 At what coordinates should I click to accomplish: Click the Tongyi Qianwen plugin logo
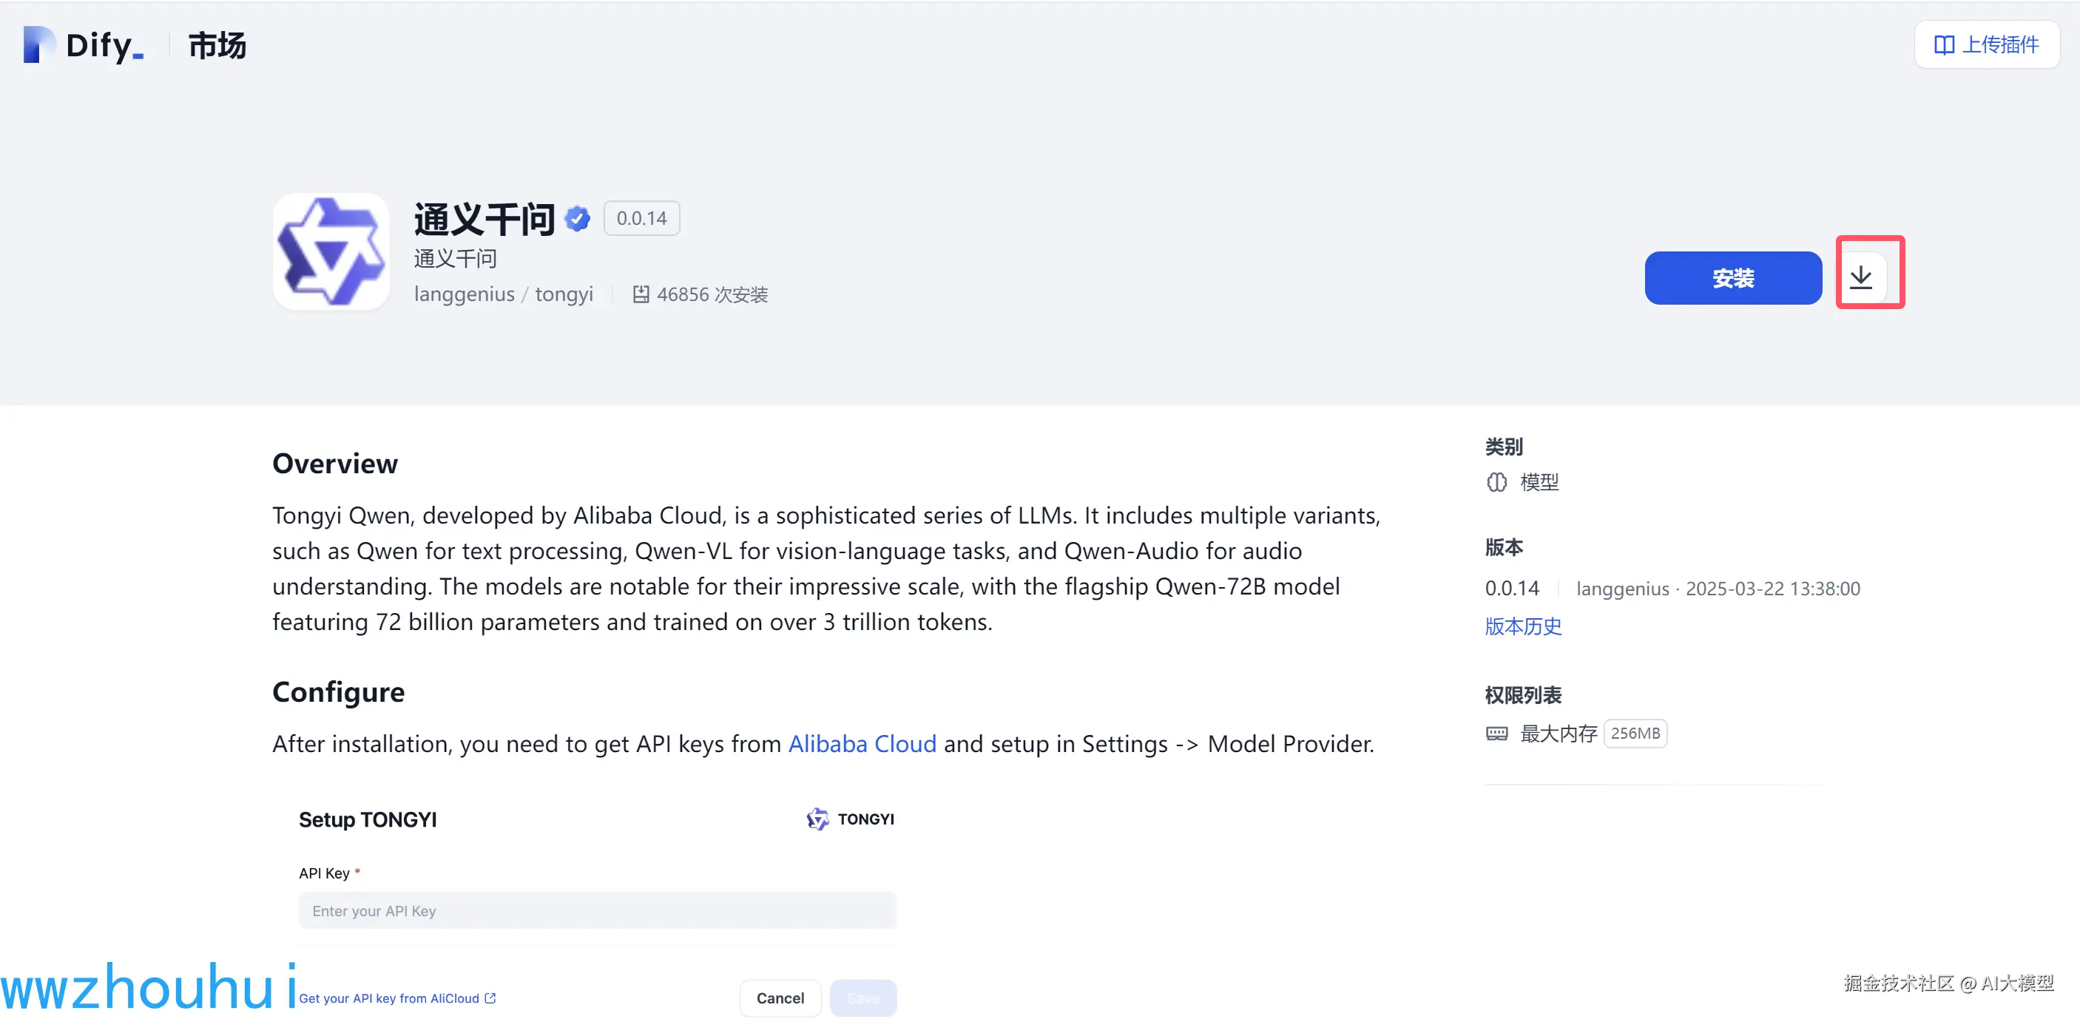coord(331,251)
